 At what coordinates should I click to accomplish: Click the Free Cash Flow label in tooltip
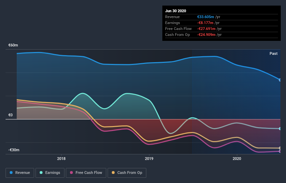[x=178, y=29]
